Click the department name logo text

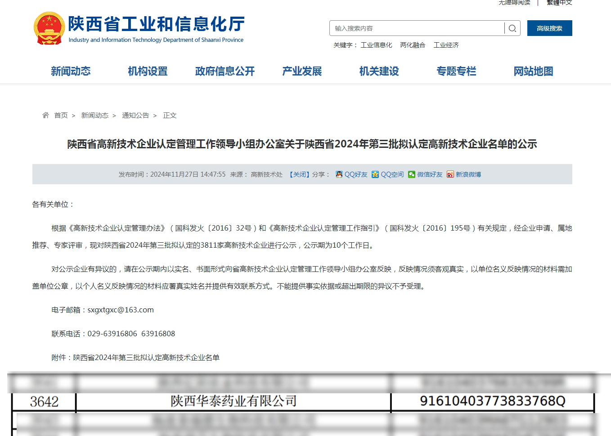coord(156,25)
